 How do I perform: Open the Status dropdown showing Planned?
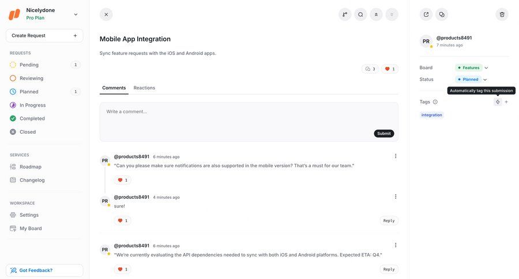coord(472,80)
